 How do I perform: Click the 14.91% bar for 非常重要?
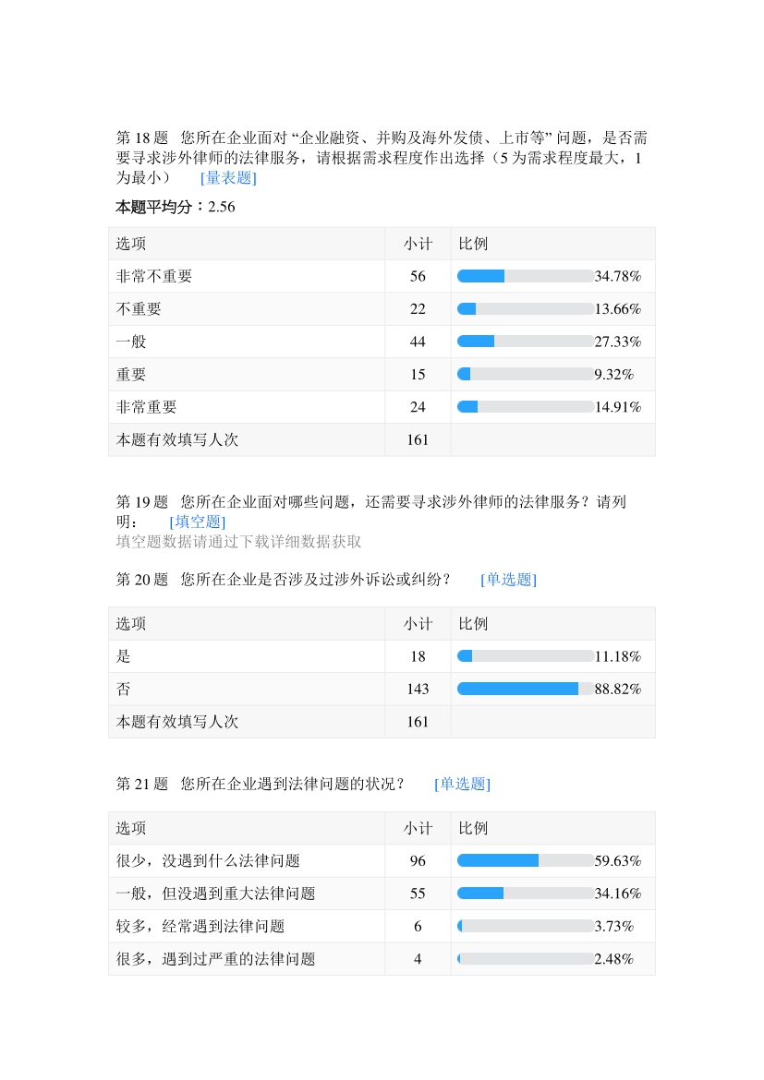point(525,407)
